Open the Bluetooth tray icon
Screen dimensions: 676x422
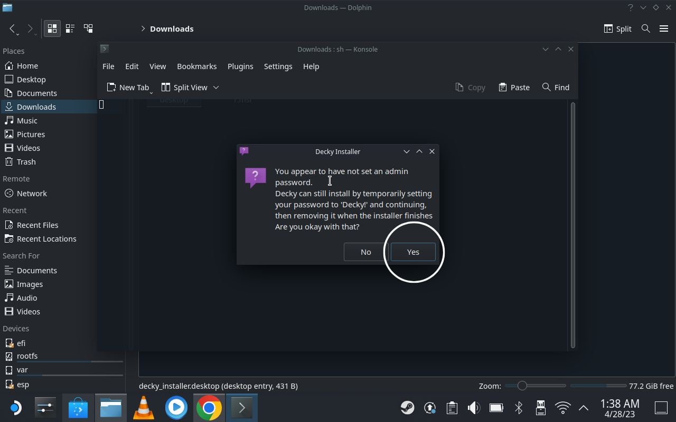519,408
